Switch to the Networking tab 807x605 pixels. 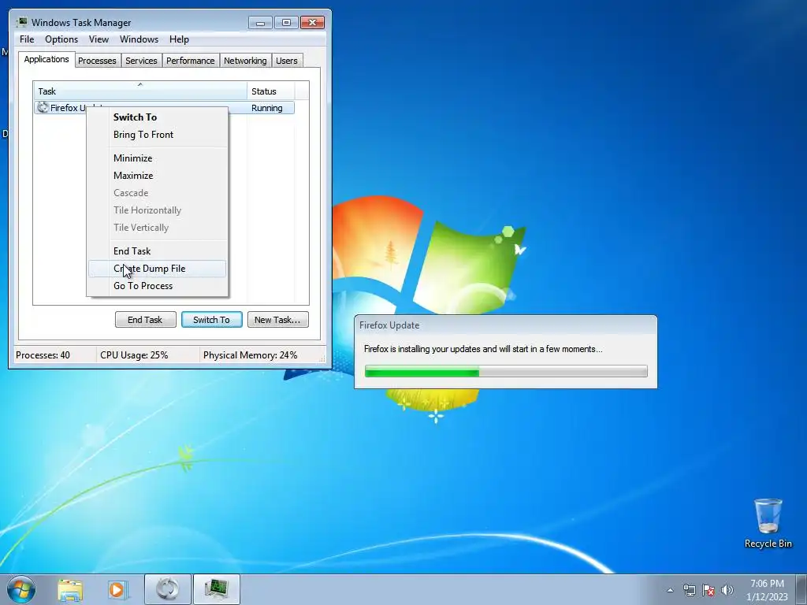coord(245,61)
